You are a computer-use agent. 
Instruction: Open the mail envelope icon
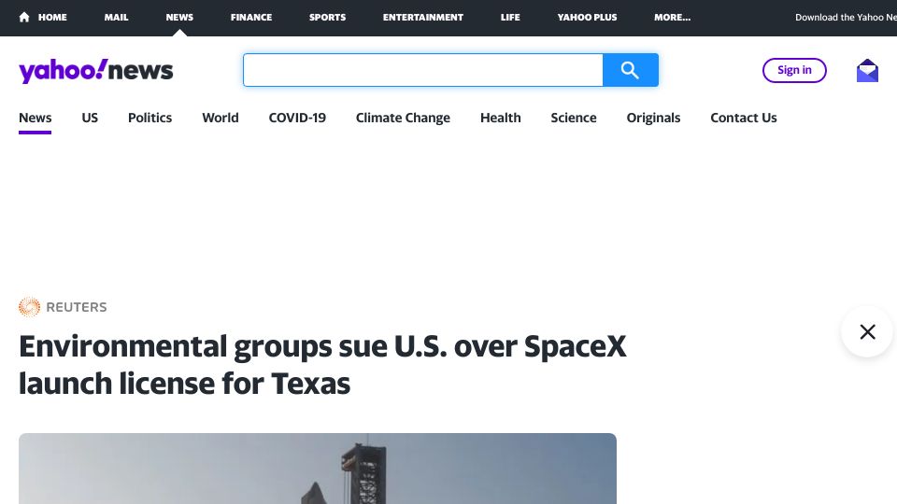coord(867,70)
